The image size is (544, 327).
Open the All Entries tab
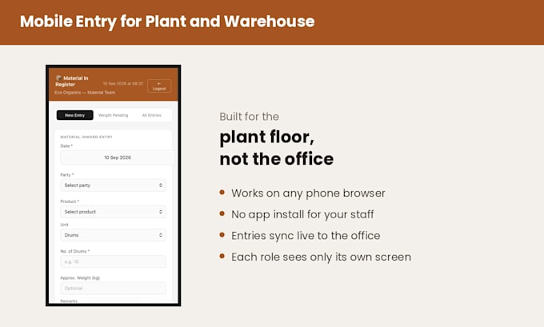tap(152, 115)
